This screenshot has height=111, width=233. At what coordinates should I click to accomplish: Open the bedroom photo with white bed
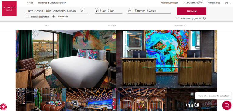66,59
